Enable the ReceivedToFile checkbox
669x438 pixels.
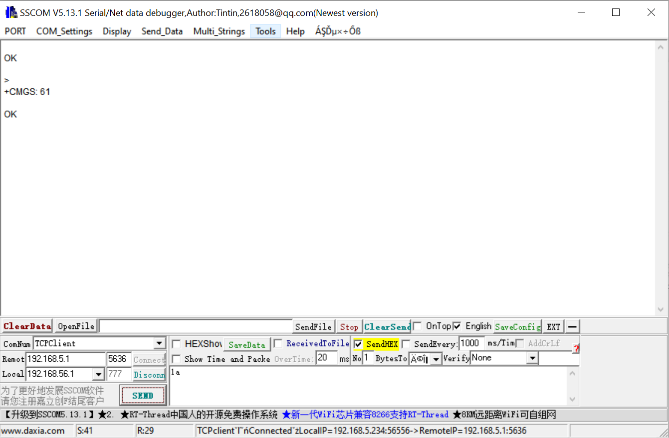278,343
